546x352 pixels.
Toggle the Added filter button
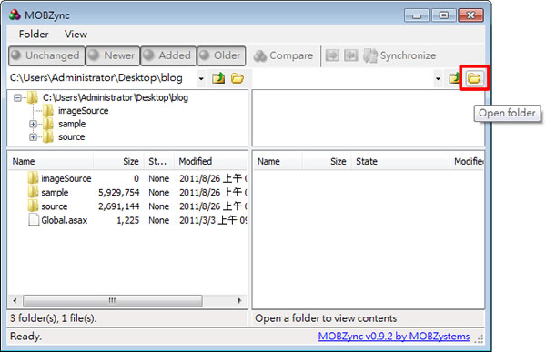click(168, 55)
